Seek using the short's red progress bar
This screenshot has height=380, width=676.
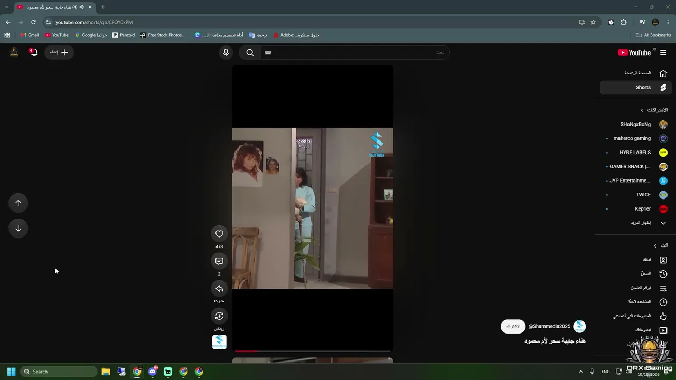[313, 351]
